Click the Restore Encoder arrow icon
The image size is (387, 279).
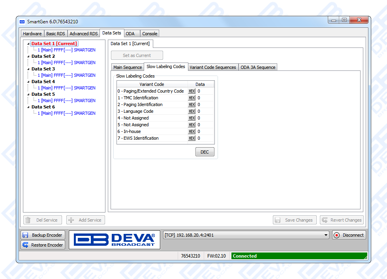point(26,245)
